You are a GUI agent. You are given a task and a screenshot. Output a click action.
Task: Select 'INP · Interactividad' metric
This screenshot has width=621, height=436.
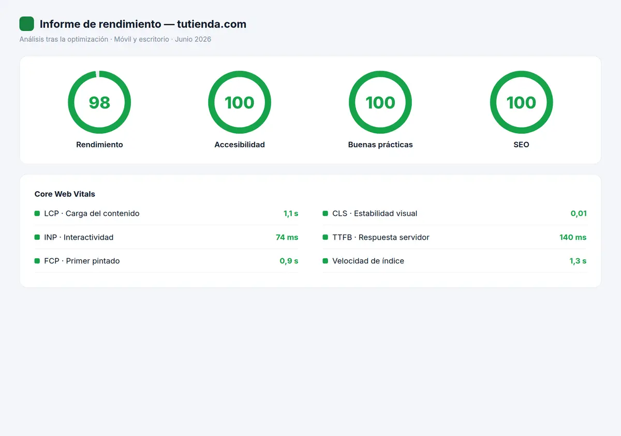(x=79, y=237)
